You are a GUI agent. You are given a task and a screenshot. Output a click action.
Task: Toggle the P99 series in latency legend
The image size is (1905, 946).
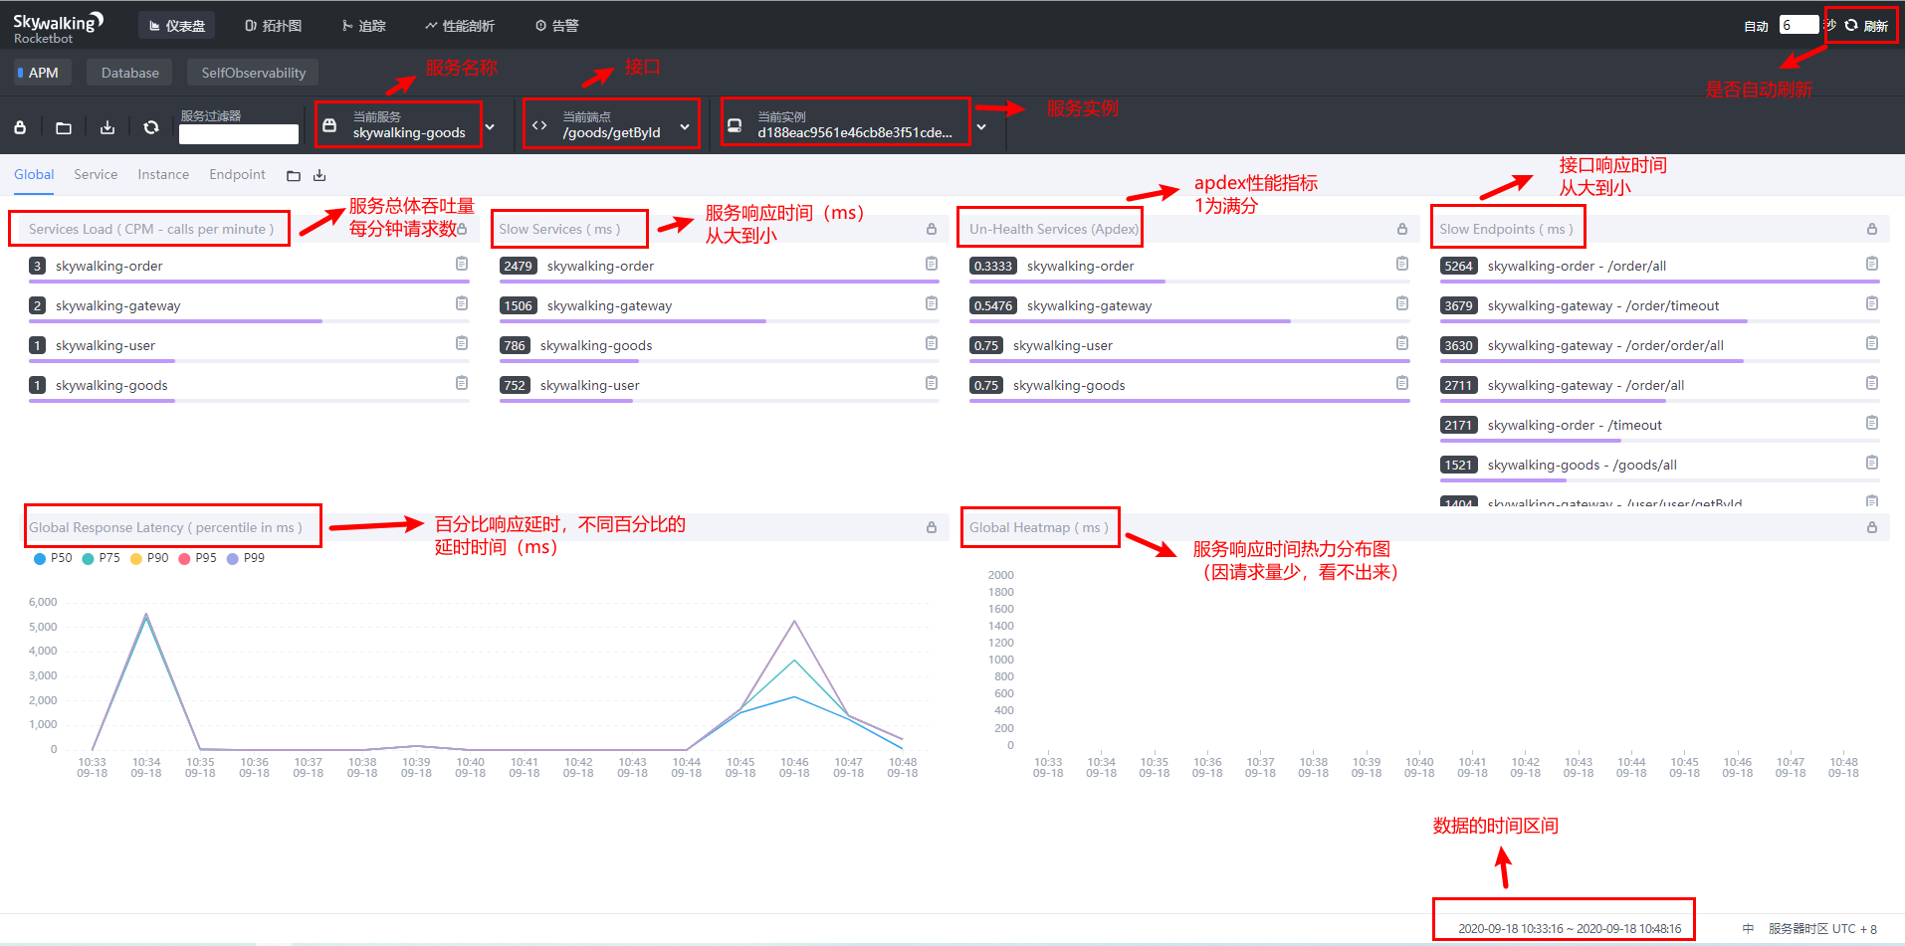click(x=246, y=558)
